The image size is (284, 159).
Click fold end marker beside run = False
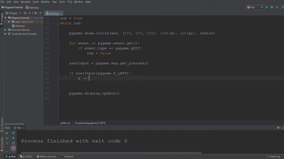coord(59,53)
